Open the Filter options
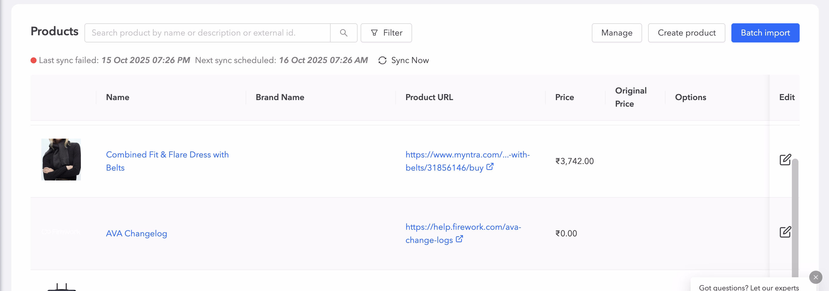The width and height of the screenshot is (829, 291). click(386, 33)
